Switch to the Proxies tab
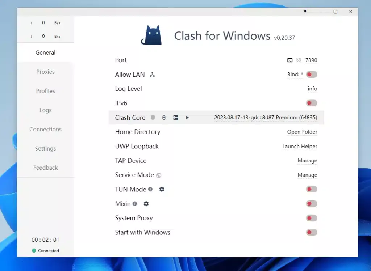371x271 pixels. (x=45, y=72)
